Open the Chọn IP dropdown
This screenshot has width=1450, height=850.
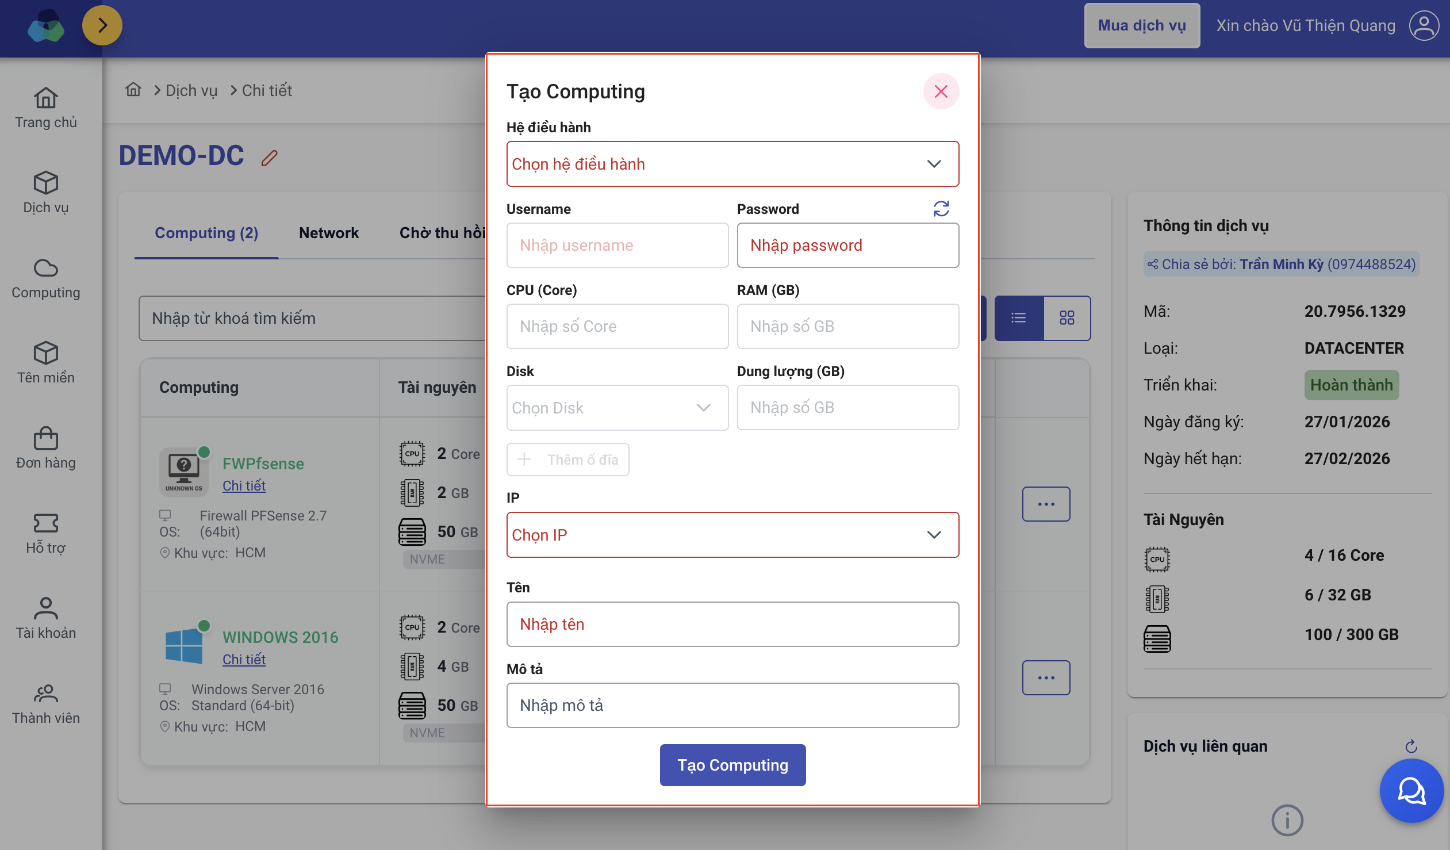(732, 535)
